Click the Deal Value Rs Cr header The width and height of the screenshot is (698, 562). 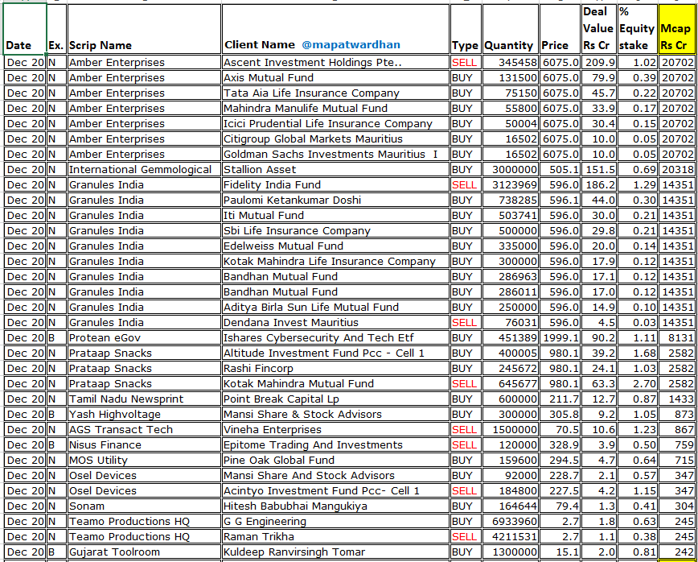pos(599,29)
